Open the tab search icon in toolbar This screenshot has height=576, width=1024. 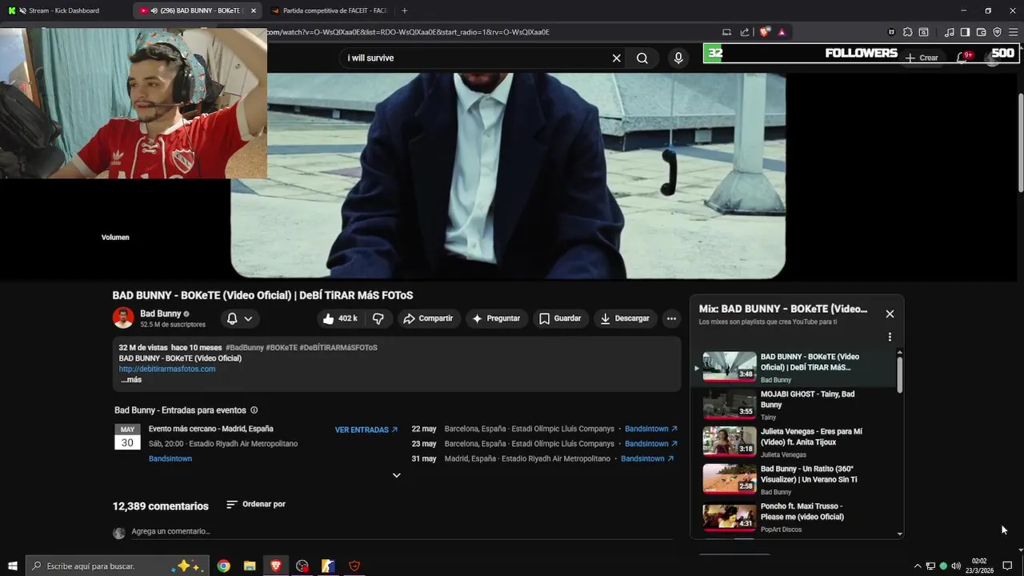coord(924,32)
